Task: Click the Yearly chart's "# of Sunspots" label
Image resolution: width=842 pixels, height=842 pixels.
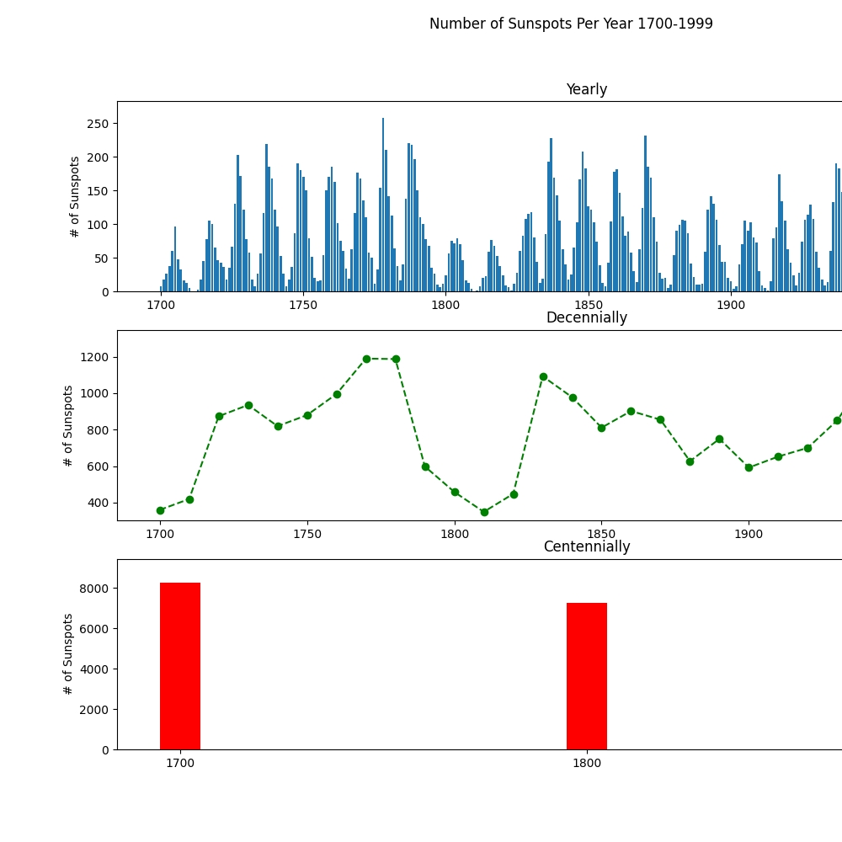Action: pyautogui.click(x=76, y=196)
